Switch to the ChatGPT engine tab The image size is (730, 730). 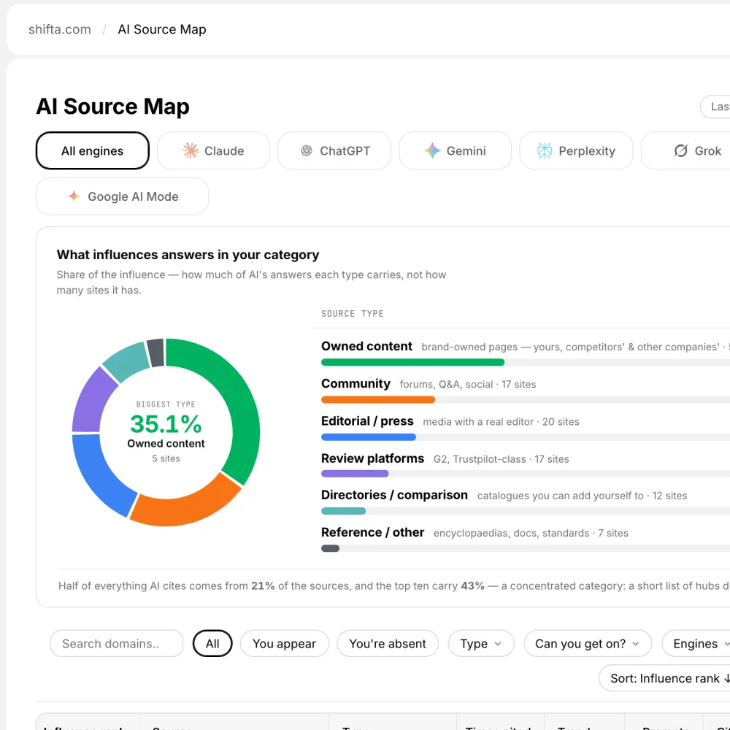click(x=334, y=151)
